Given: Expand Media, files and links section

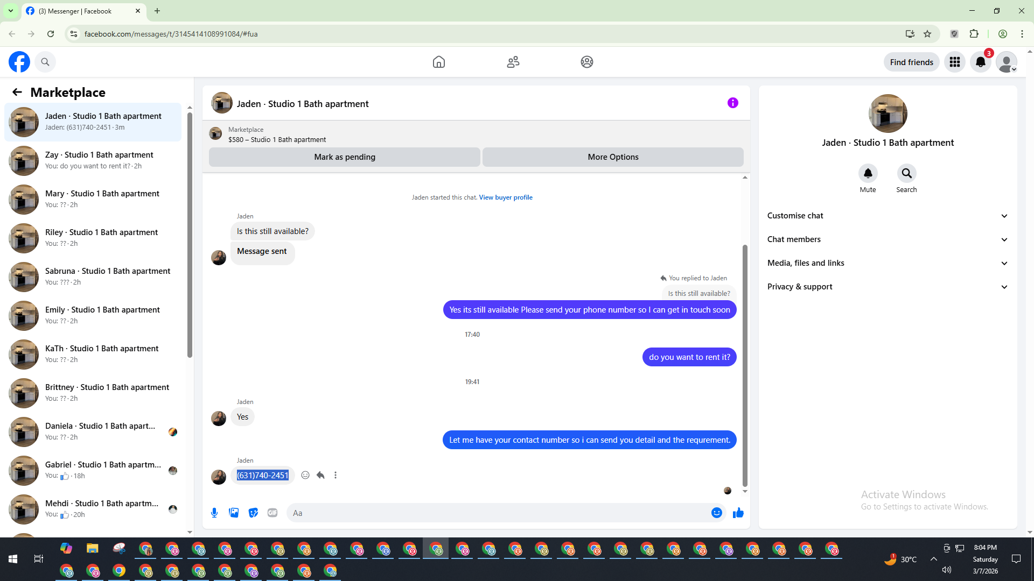Looking at the screenshot, I should (x=888, y=263).
